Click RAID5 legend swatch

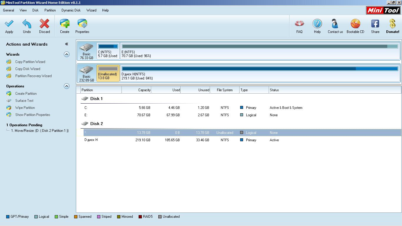pos(140,217)
